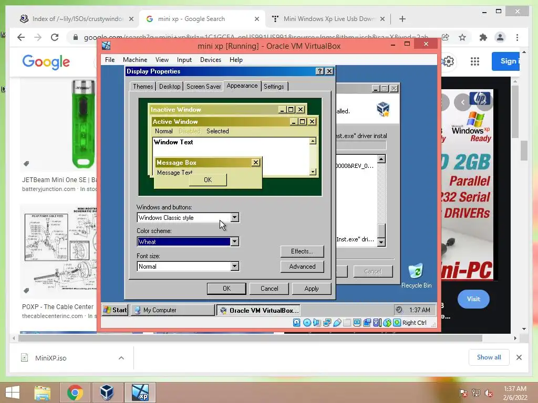Confirm Display Properties with OK

point(226,289)
